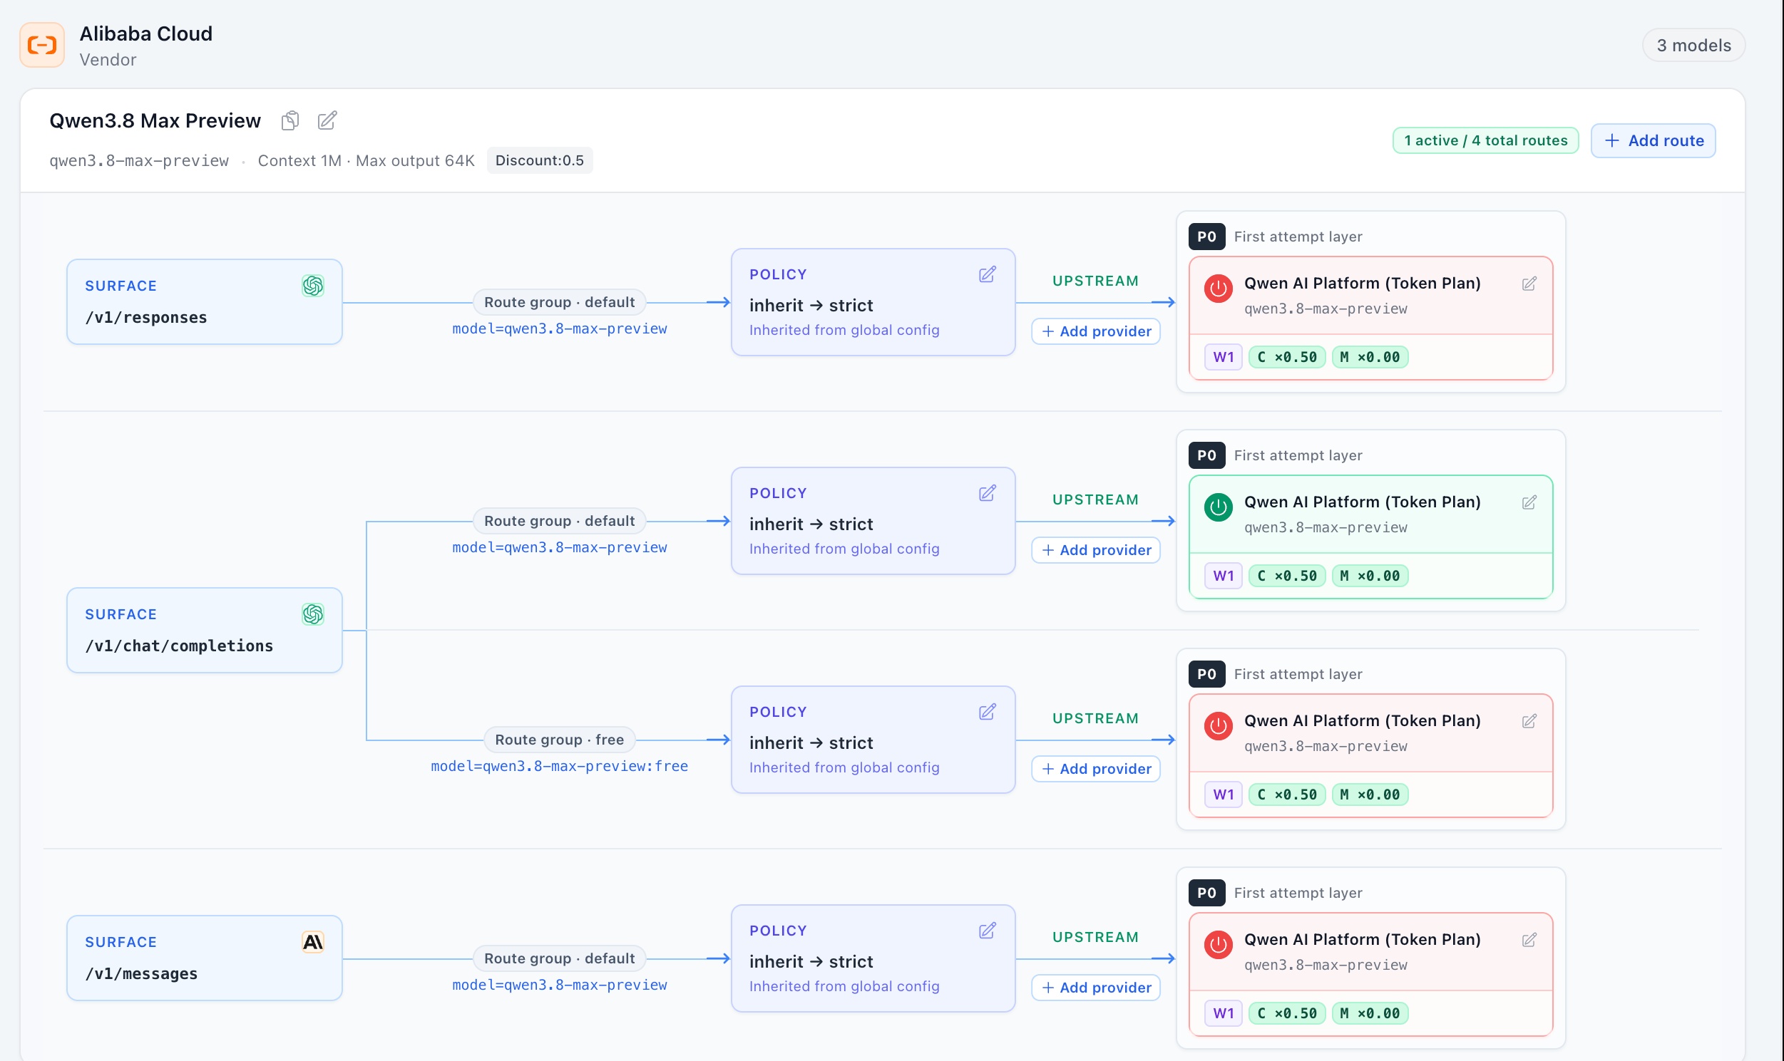
Task: Click C ×0.50 badge on /v1/responses provider
Action: (x=1287, y=358)
